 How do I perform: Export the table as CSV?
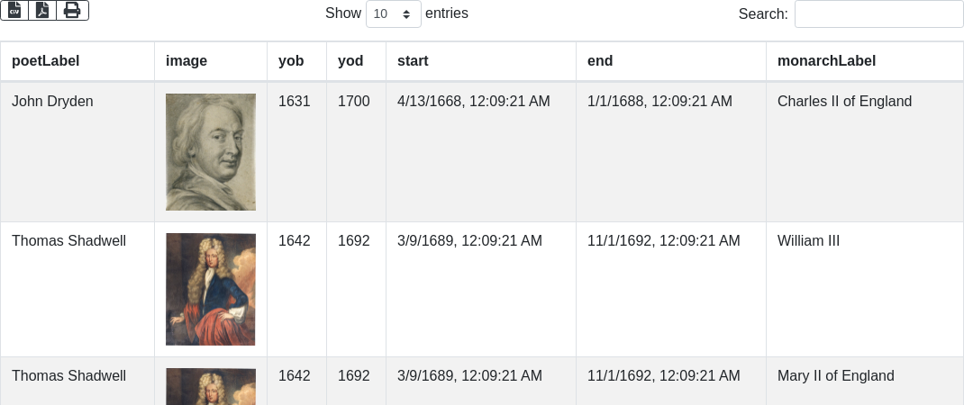click(14, 10)
